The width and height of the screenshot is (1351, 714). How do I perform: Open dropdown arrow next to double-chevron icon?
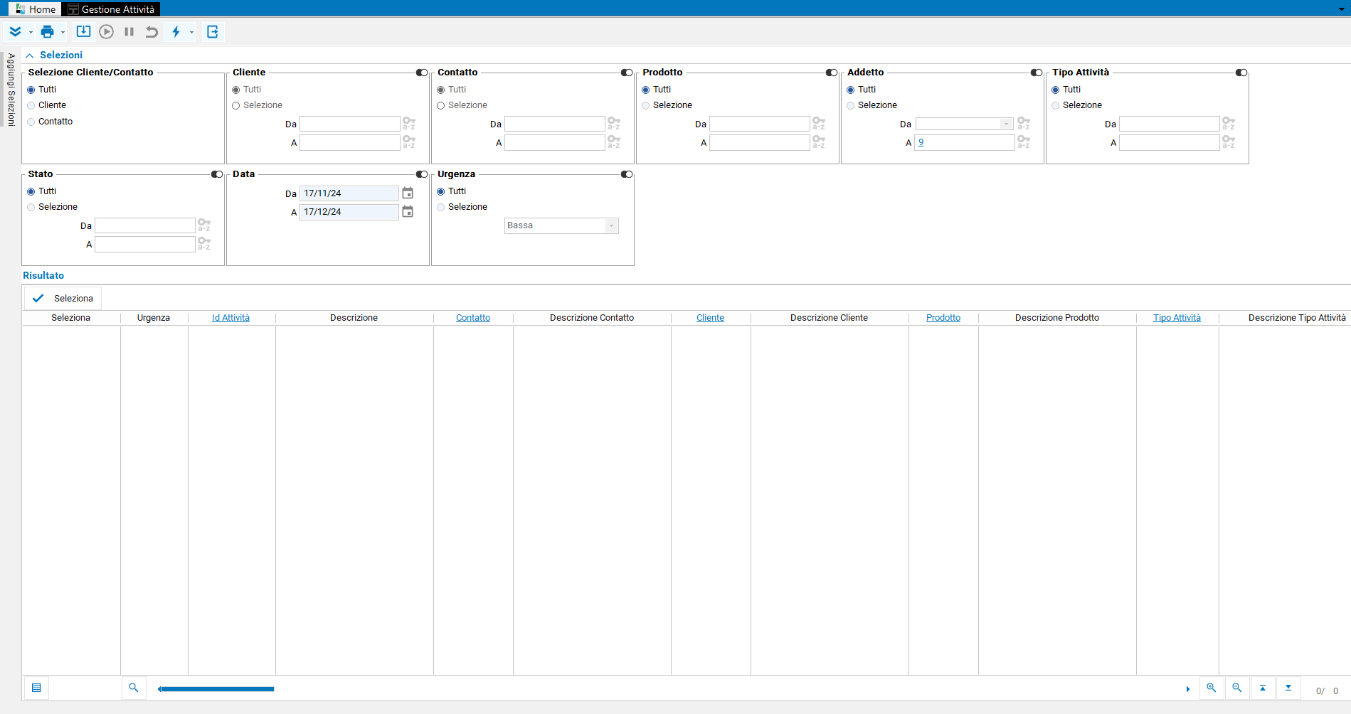point(31,32)
